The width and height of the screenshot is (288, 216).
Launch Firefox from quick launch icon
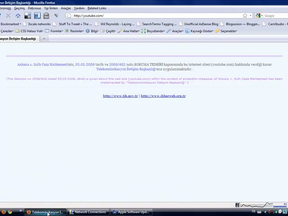point(4,212)
